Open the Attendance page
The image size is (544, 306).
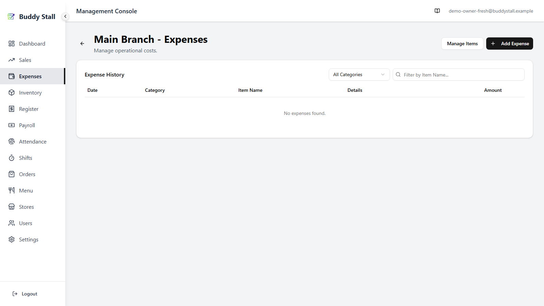33,141
